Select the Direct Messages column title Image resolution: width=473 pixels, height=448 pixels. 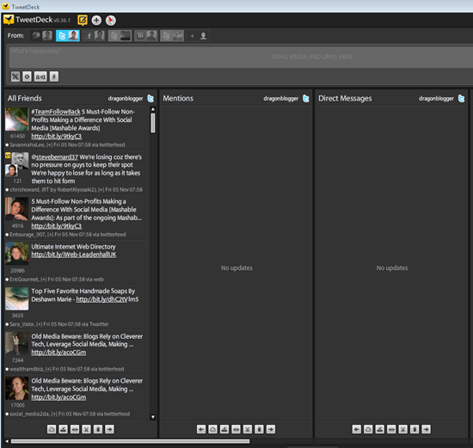click(x=345, y=98)
